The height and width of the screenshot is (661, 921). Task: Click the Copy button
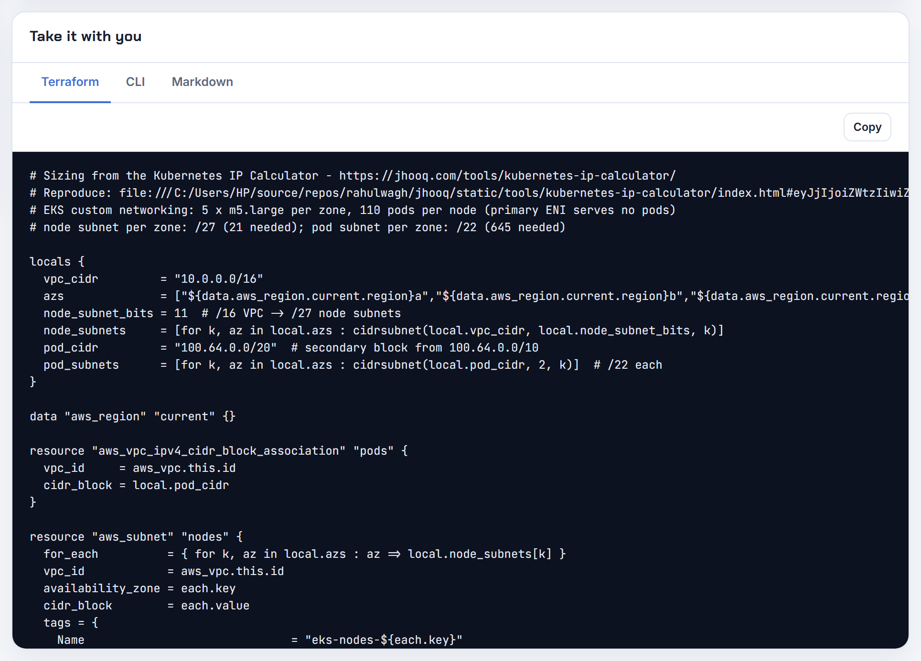[x=867, y=127]
